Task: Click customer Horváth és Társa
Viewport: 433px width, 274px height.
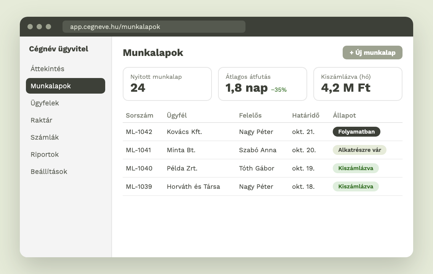Action: point(193,186)
